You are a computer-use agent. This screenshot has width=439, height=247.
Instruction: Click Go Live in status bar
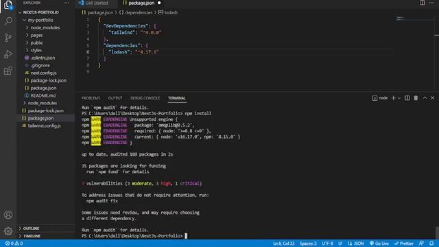379,244
